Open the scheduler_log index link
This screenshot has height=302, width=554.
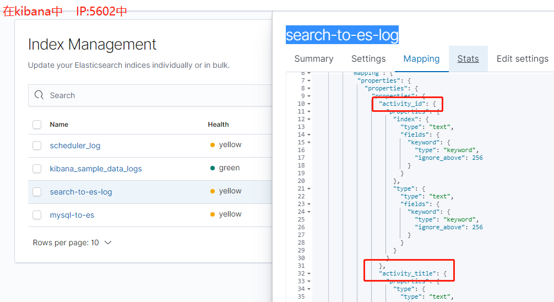point(75,145)
